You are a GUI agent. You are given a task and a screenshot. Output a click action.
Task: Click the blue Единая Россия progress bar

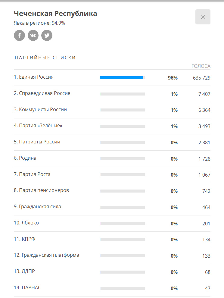click(x=121, y=78)
